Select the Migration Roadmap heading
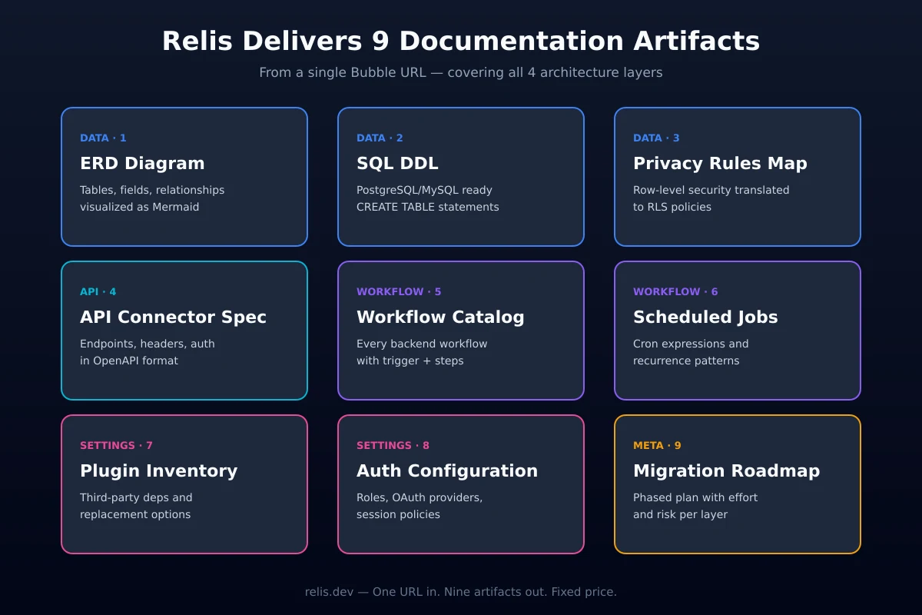The height and width of the screenshot is (615, 922). pos(726,471)
